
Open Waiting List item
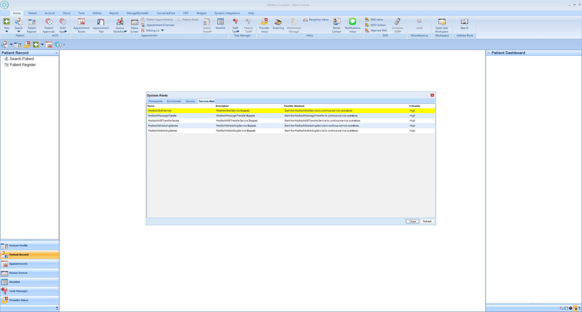[150, 31]
